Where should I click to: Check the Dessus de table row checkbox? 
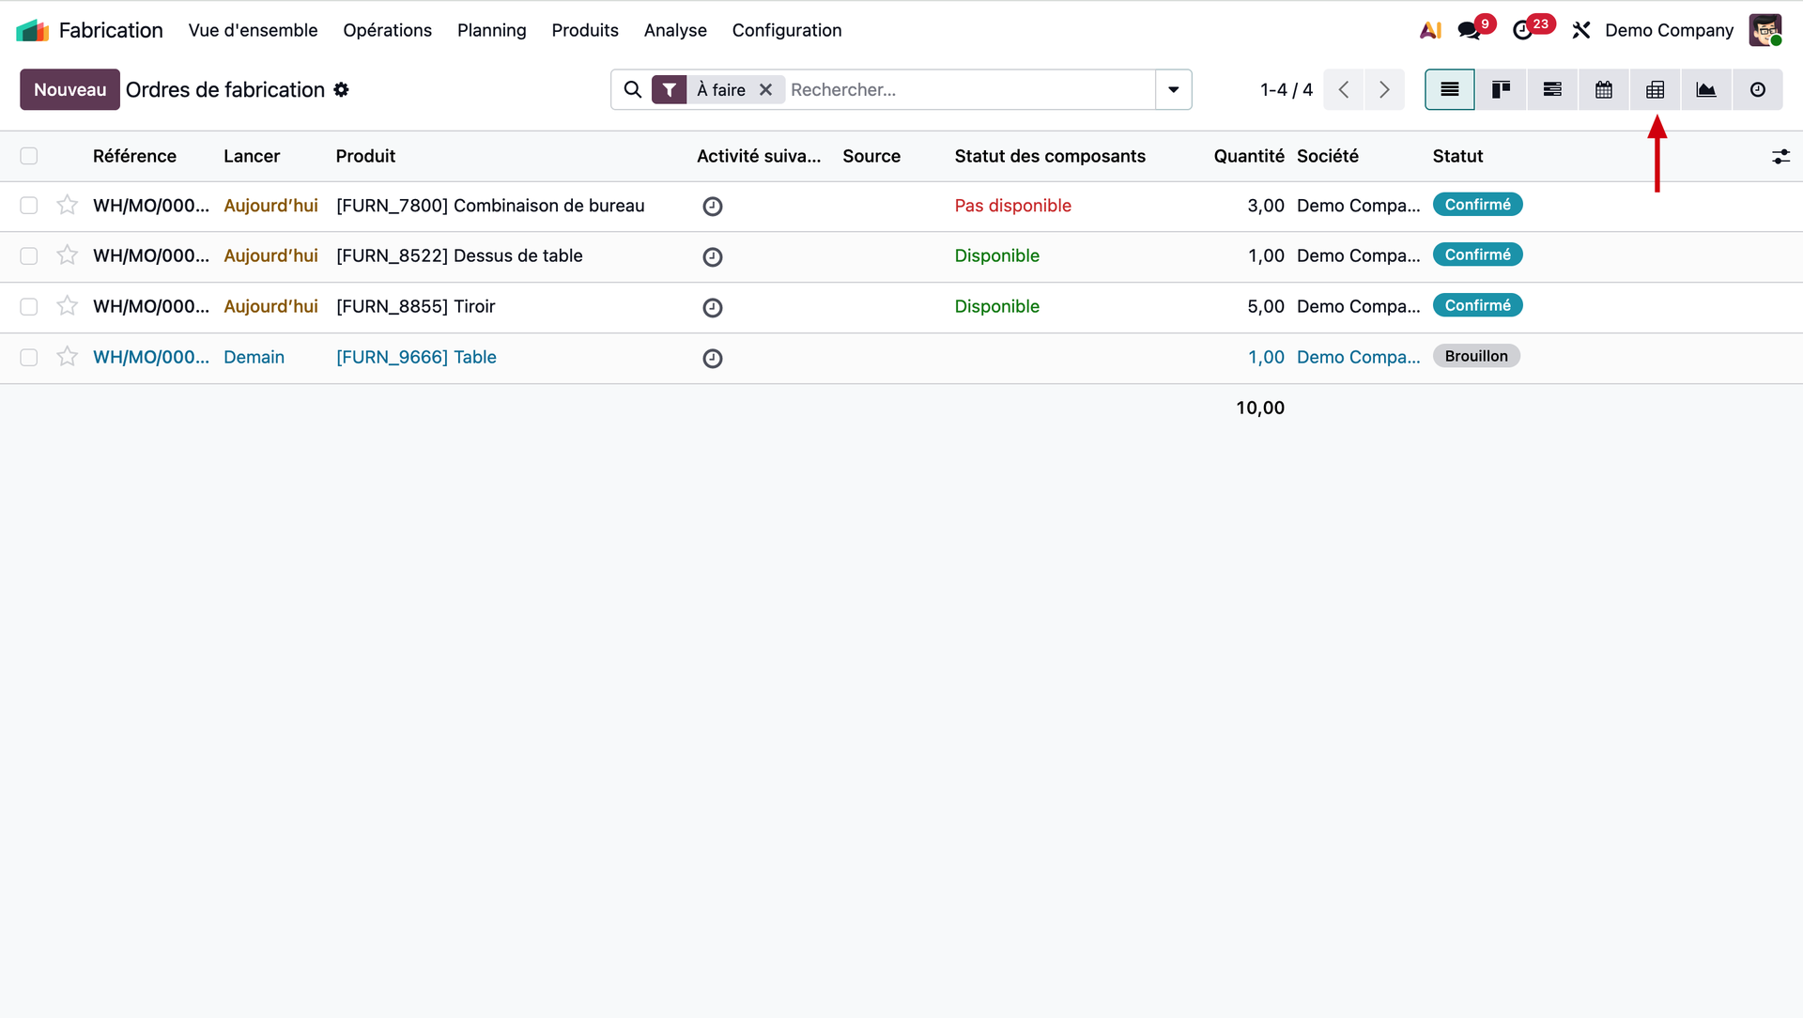coord(29,255)
